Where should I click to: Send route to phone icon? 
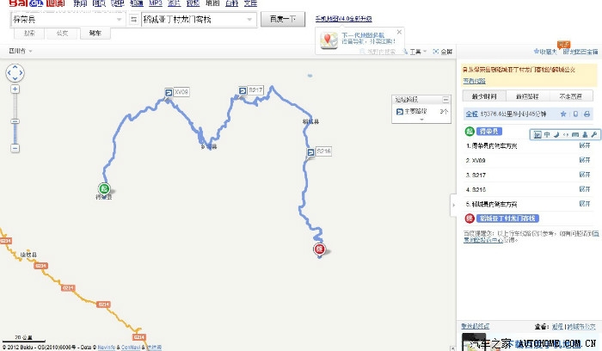coord(574,114)
